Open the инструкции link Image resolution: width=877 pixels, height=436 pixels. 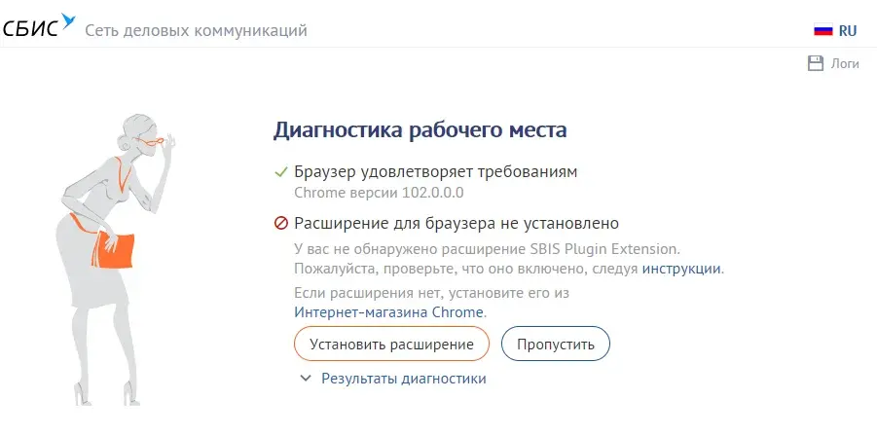[x=681, y=269]
